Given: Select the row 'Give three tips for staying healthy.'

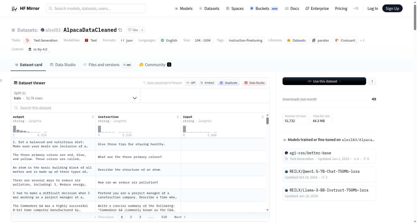Looking at the screenshot, I should pyautogui.click(x=138, y=144).
